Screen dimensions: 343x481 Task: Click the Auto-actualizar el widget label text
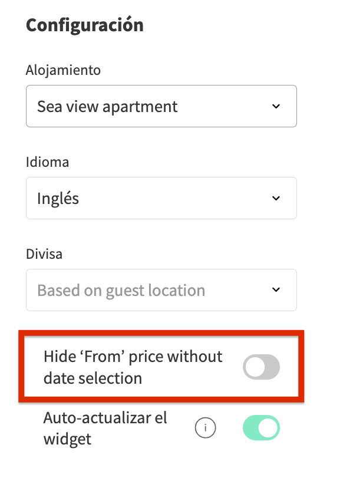pos(105,428)
